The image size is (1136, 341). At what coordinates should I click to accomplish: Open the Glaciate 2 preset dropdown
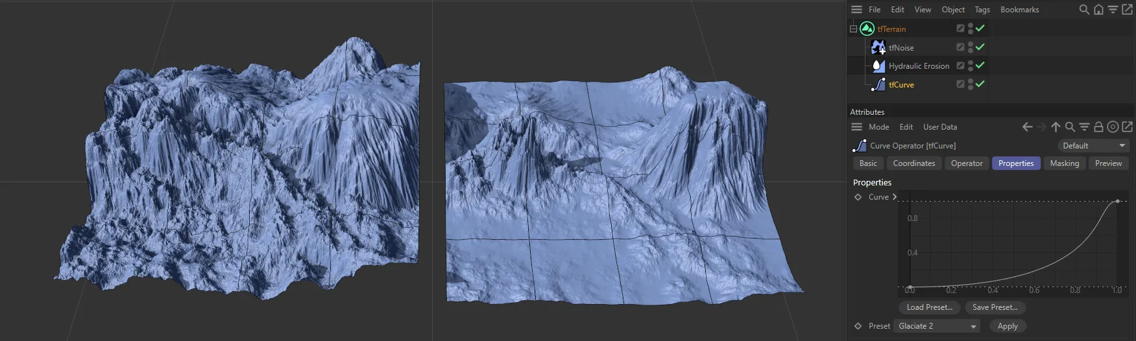[937, 326]
